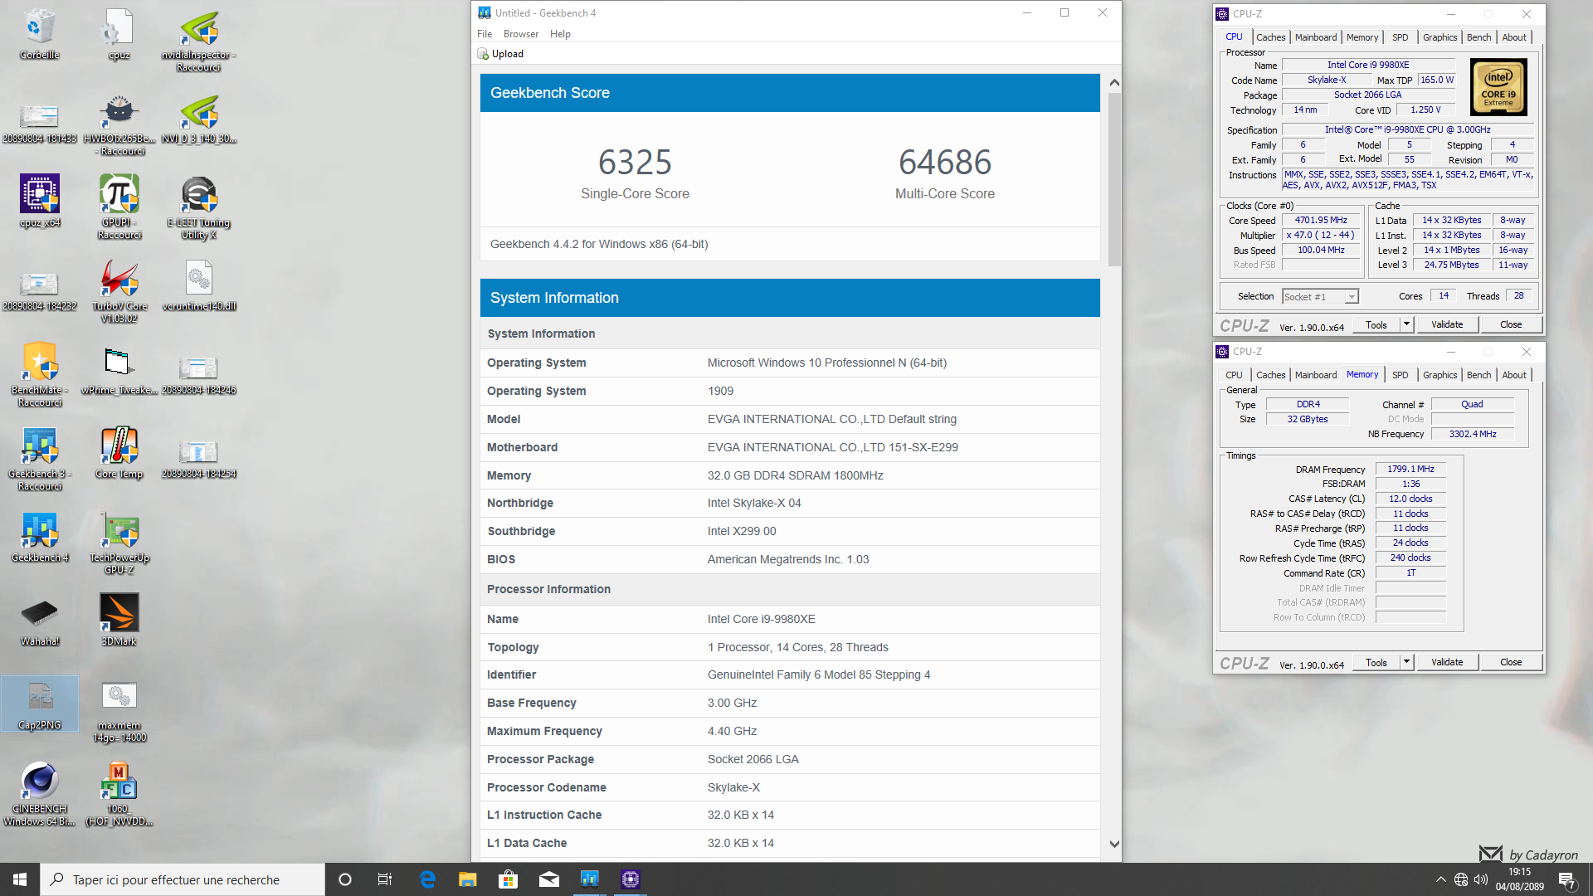Open the Wahaha! chip icon
The image size is (1593, 896).
40,622
